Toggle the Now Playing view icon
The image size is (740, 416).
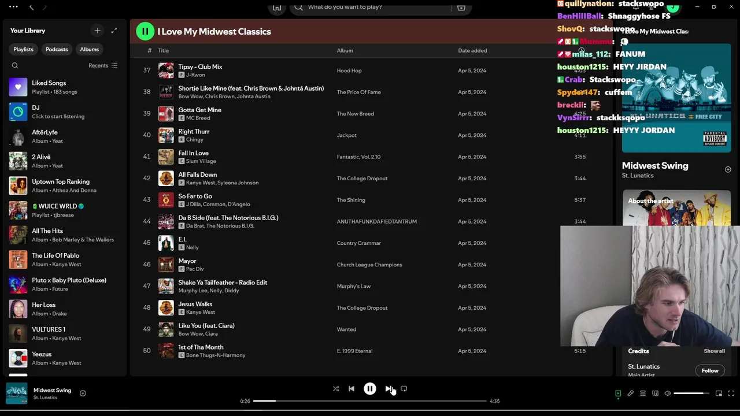618,393
